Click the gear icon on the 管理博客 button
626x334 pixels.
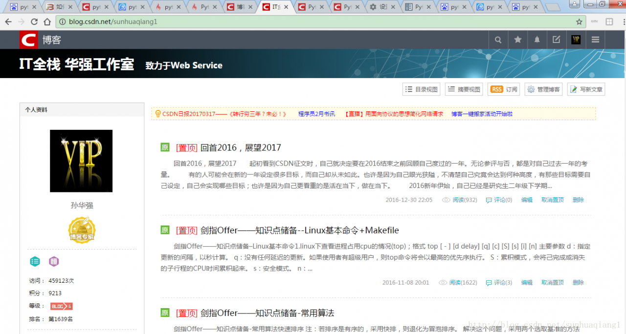point(531,89)
